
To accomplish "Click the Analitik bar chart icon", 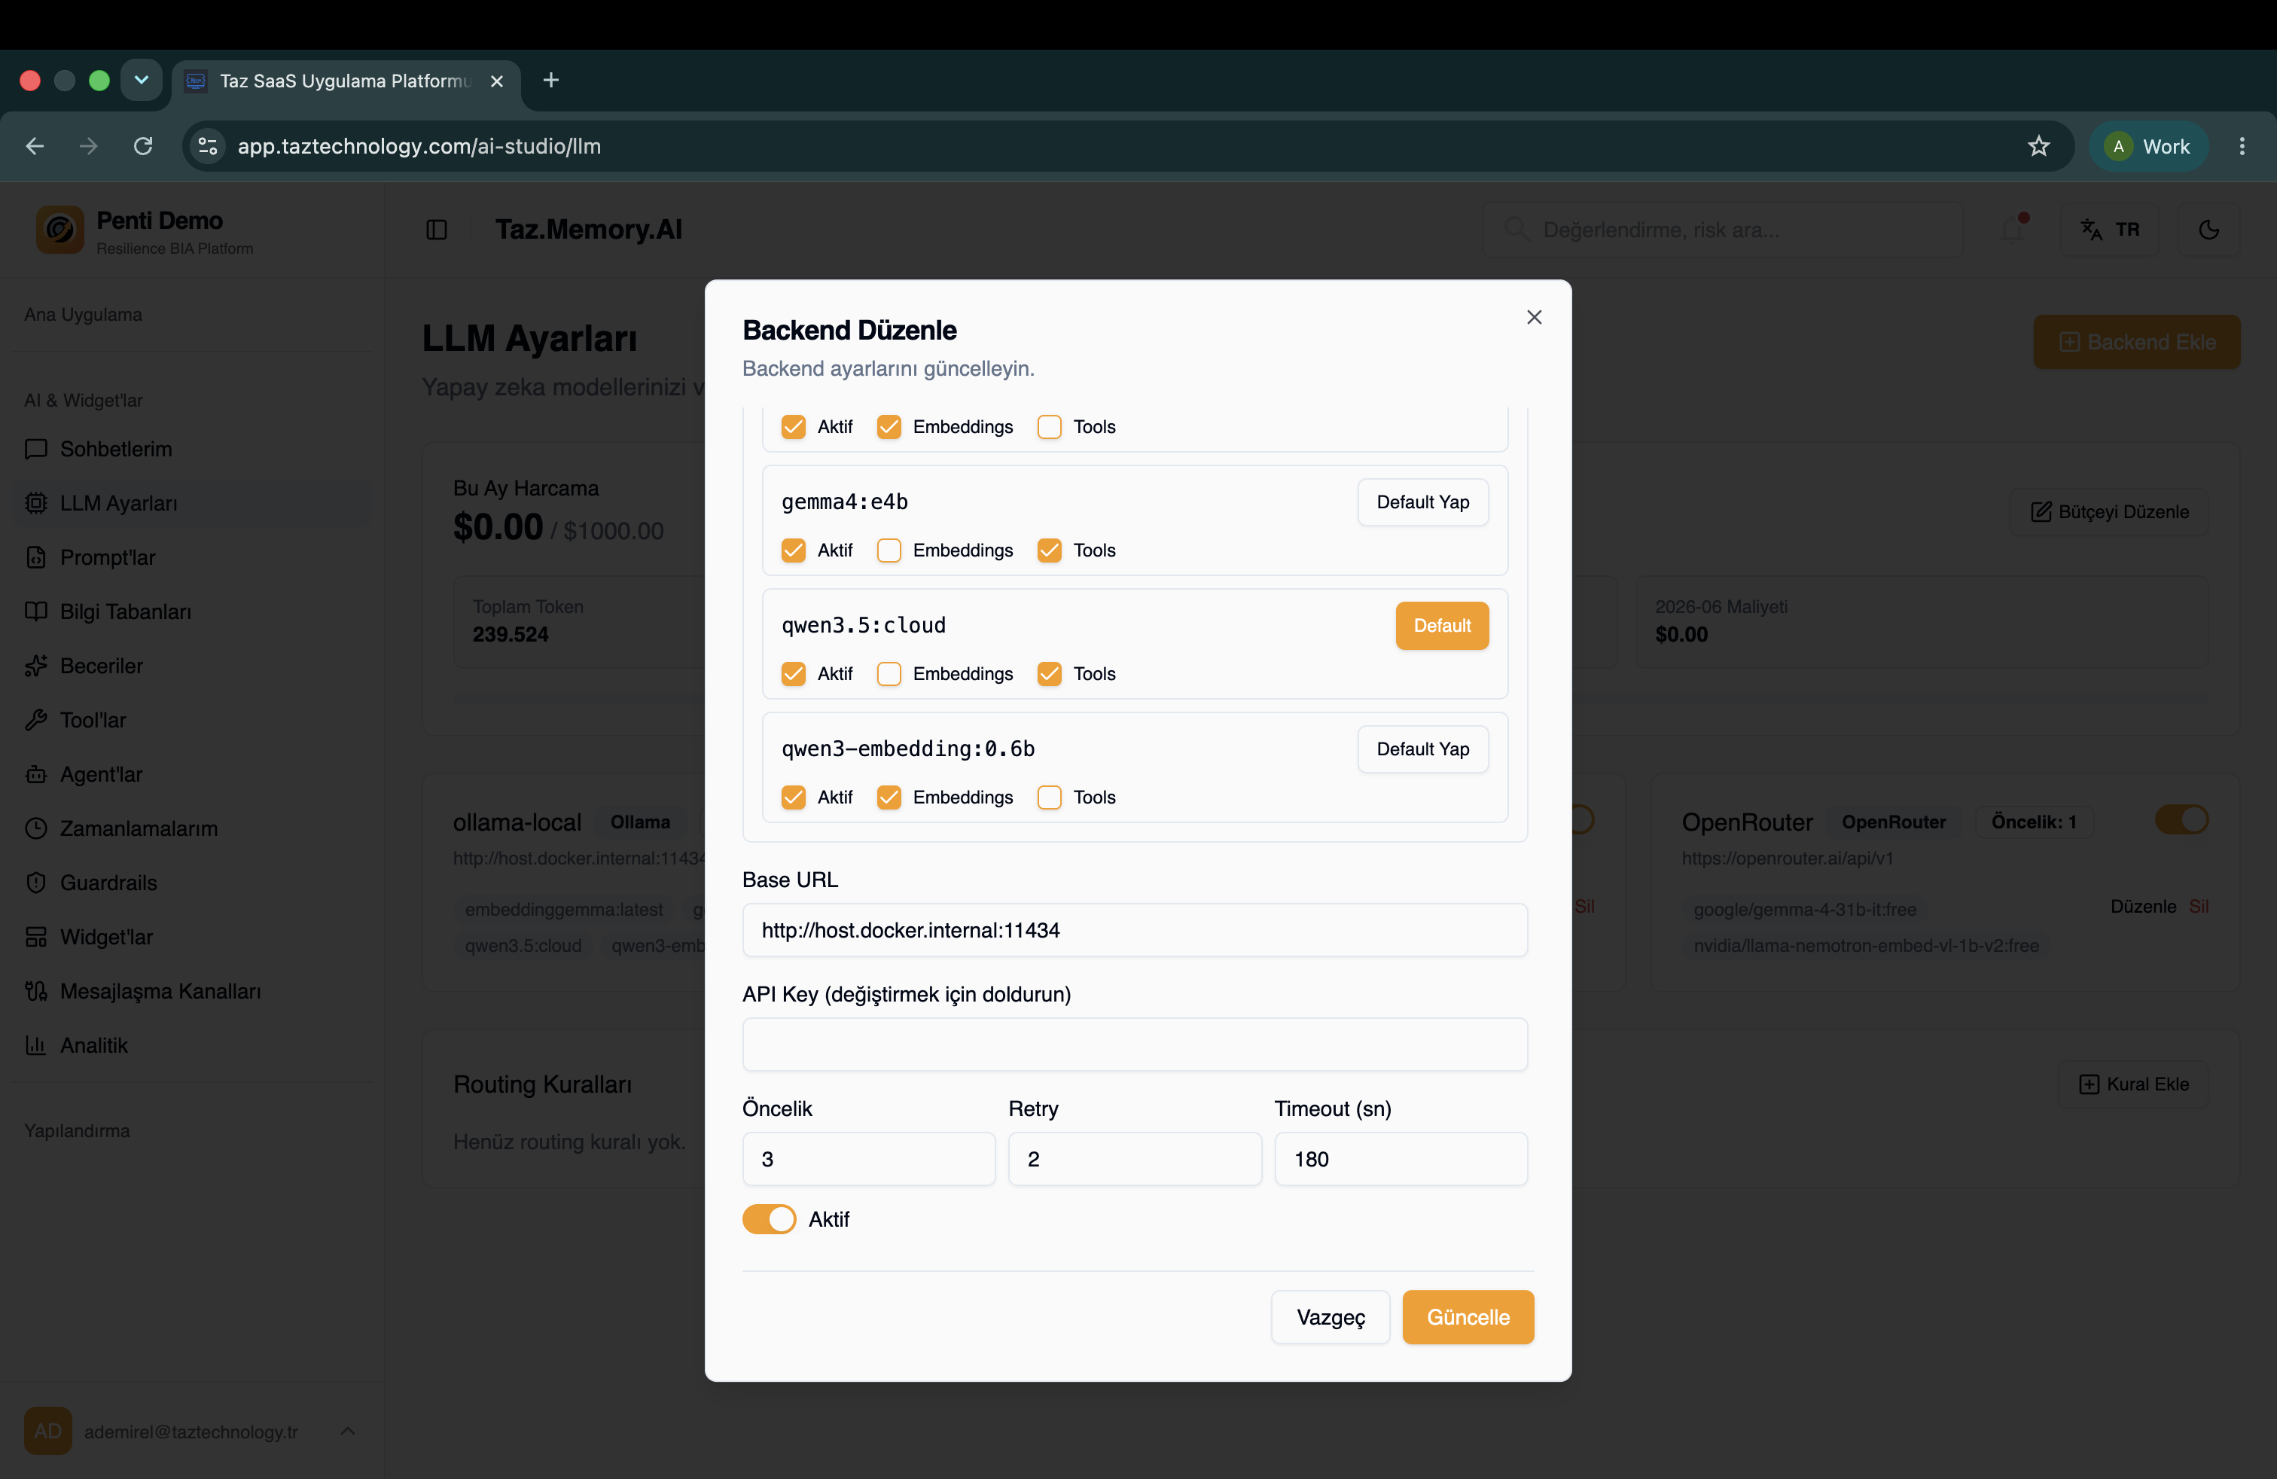I will 36,1044.
